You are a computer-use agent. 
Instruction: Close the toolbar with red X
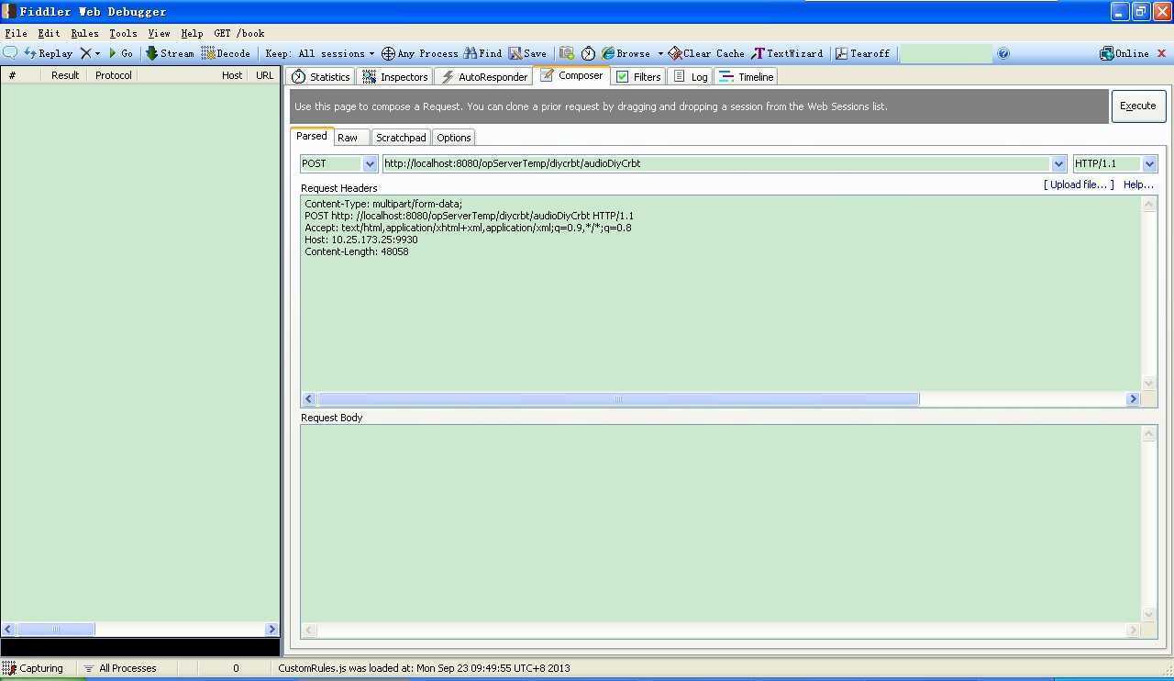pyautogui.click(x=1162, y=53)
